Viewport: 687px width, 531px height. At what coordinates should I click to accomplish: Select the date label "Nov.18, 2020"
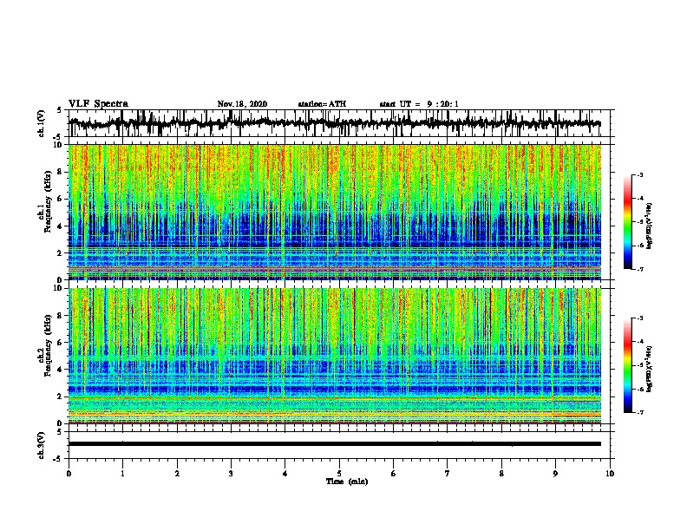tap(242, 104)
